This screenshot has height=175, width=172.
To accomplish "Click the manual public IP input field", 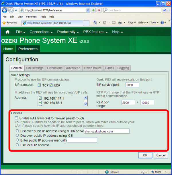I will click(x=82, y=140).
